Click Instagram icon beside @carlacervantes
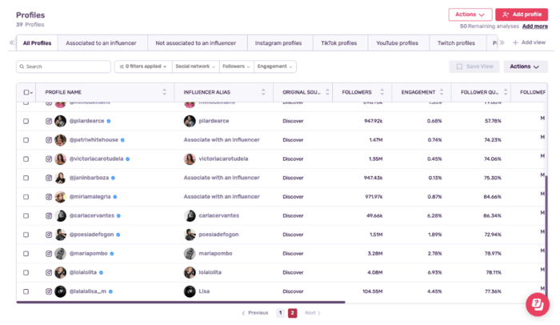Image resolution: width=560 pixels, height=325 pixels. 49,216
